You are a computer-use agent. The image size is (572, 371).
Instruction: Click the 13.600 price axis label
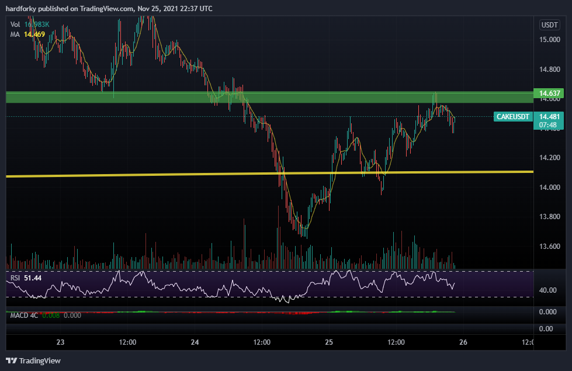[549, 246]
